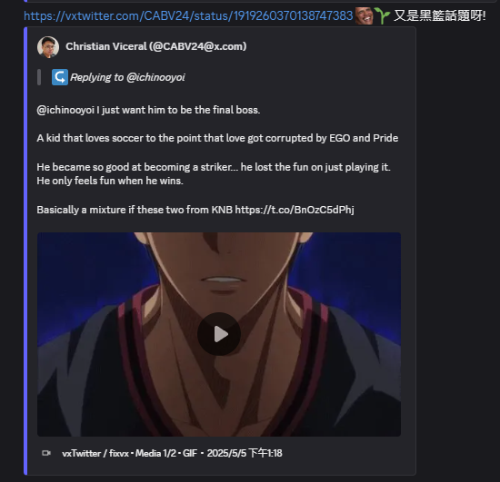Click the 'Media 1/2' label in footer
This screenshot has height=482, width=500.
155,453
